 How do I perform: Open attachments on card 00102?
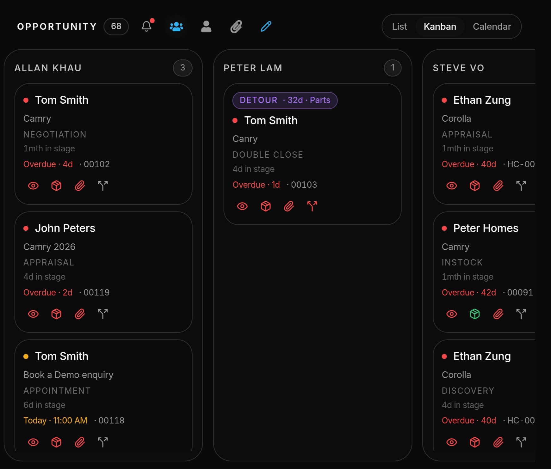click(80, 186)
